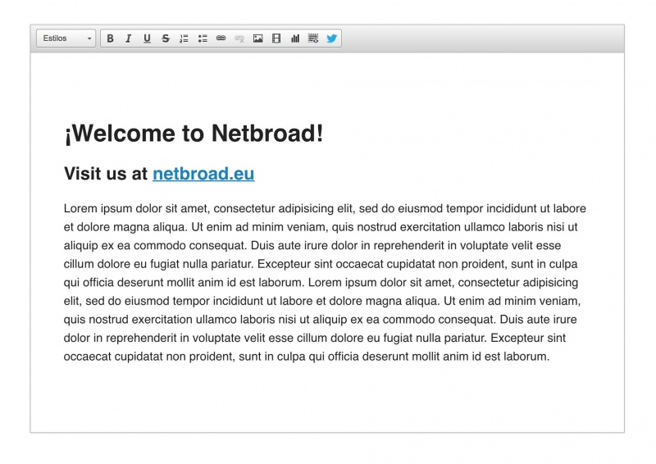Click the "¡Welcome to Netbroad!" heading
Screen dimensions: 656x464
[x=194, y=134]
